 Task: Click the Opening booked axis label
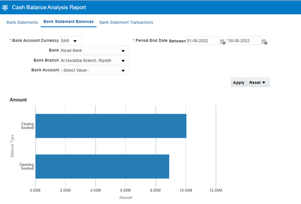pos(27,166)
